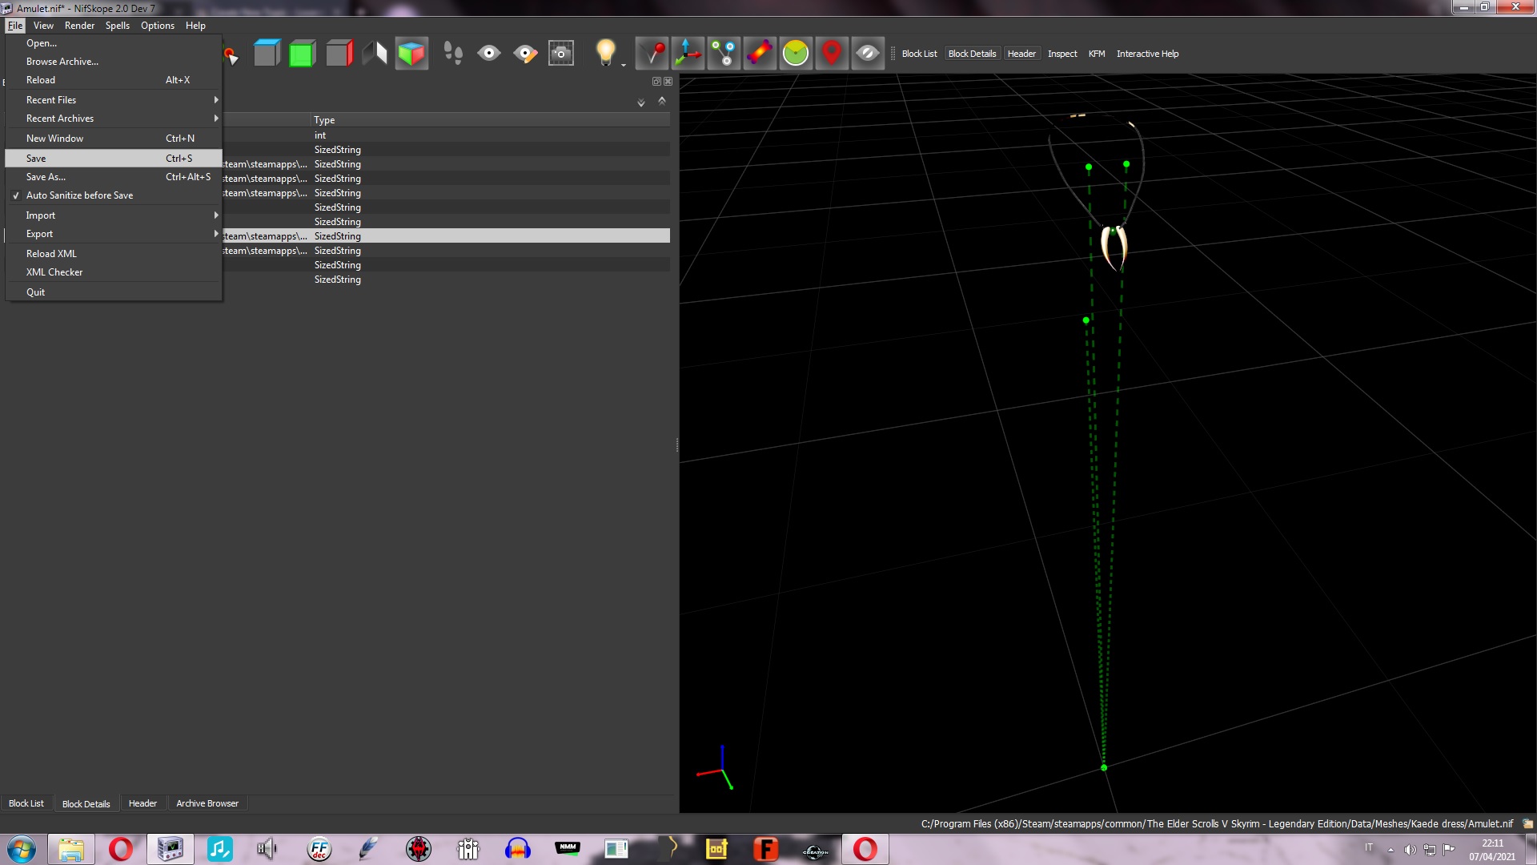Switch to bottom Block List tab
This screenshot has height=865, width=1537.
pos(26,803)
